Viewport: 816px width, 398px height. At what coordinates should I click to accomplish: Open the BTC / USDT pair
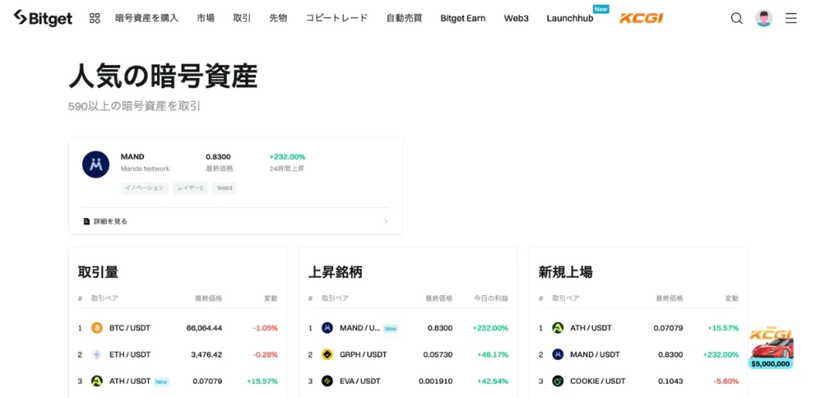[130, 328]
